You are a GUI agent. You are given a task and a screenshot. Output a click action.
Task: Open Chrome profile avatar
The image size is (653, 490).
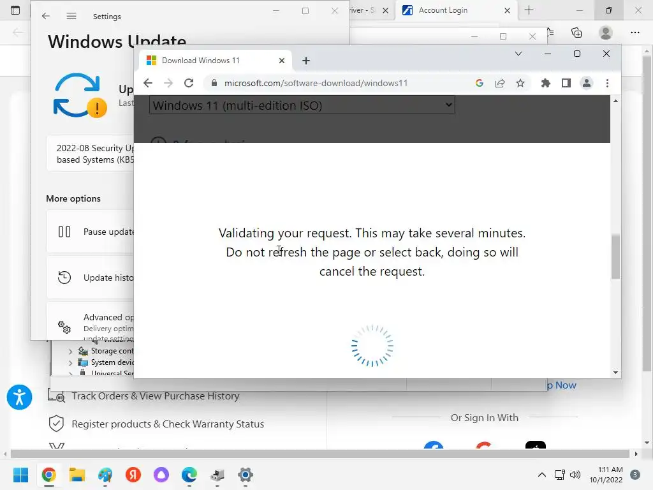587,83
